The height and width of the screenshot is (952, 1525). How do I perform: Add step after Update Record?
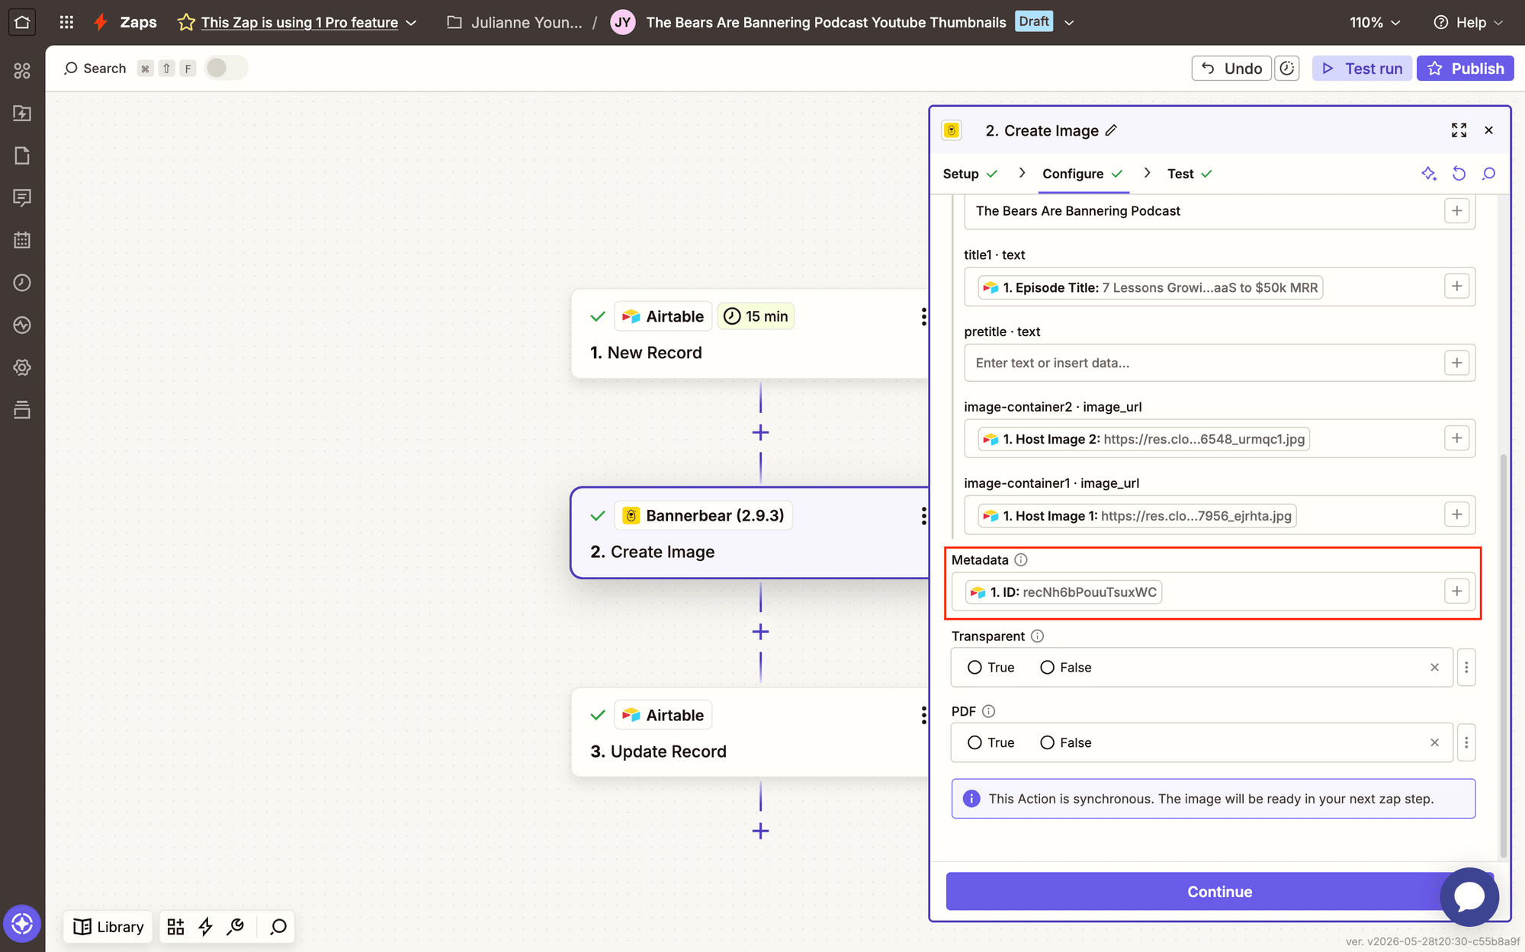tap(760, 832)
